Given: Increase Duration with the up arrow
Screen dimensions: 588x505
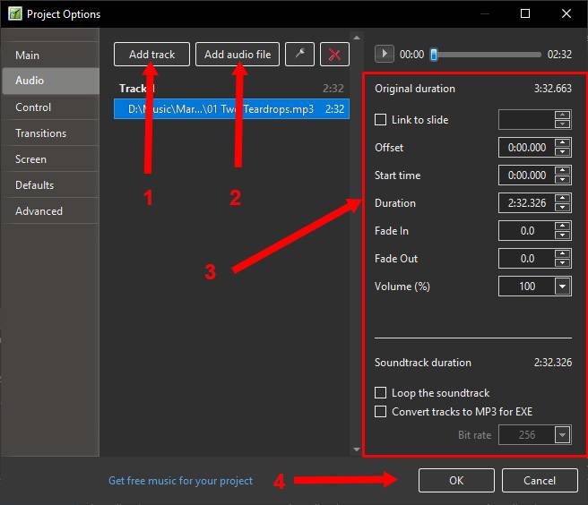Looking at the screenshot, I should click(x=563, y=198).
